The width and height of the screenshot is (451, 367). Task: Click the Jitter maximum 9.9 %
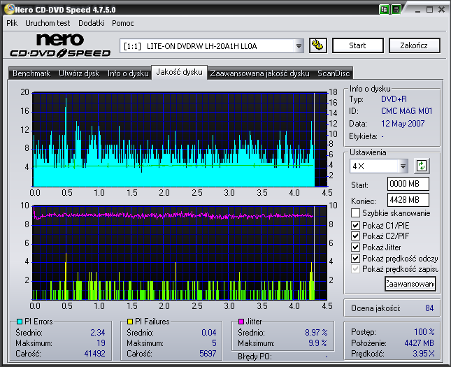point(318,343)
